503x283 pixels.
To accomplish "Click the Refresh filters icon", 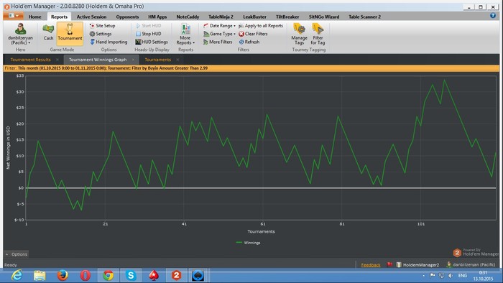I will pos(241,42).
